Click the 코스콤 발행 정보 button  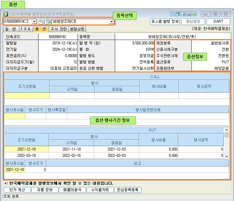[165, 22]
